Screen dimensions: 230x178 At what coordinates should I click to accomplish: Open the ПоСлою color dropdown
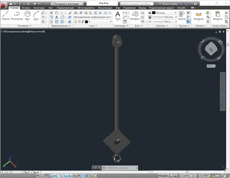tap(164, 13)
